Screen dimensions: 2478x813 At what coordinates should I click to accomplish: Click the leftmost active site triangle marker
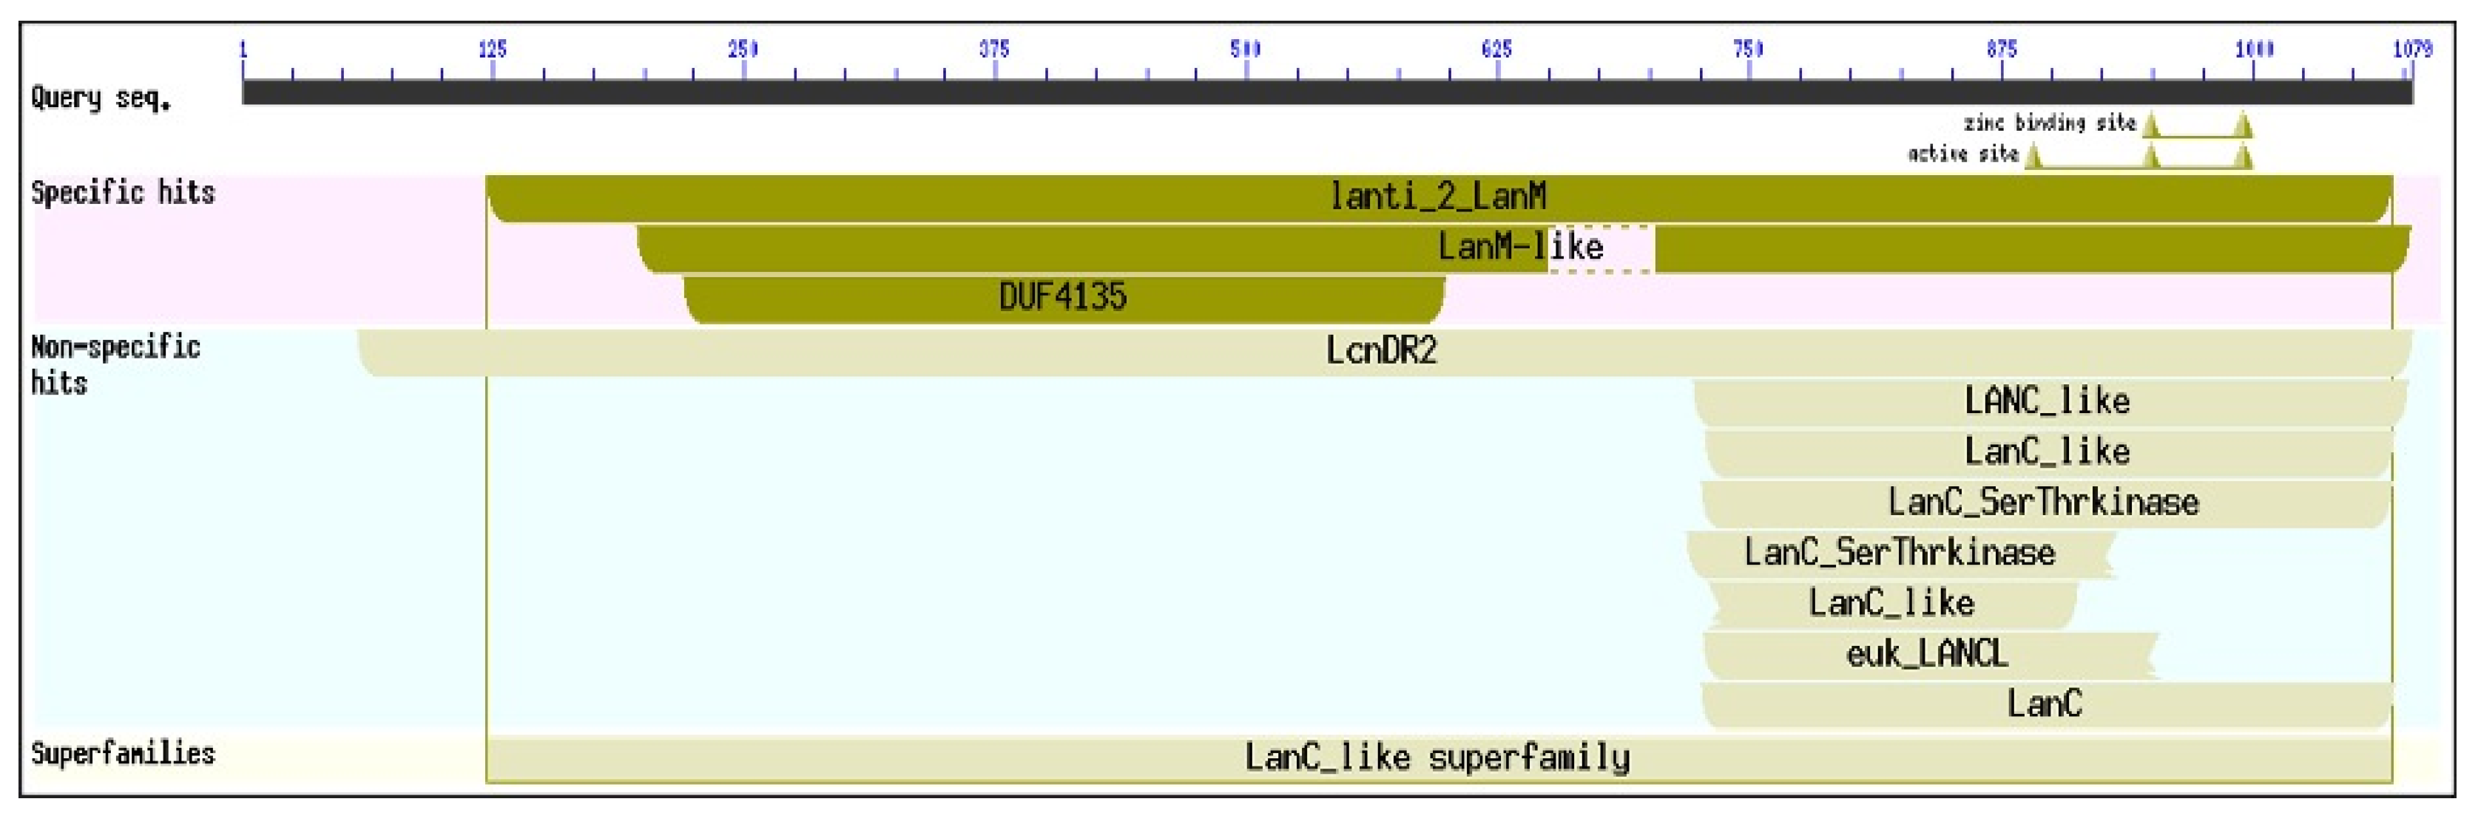(2033, 157)
